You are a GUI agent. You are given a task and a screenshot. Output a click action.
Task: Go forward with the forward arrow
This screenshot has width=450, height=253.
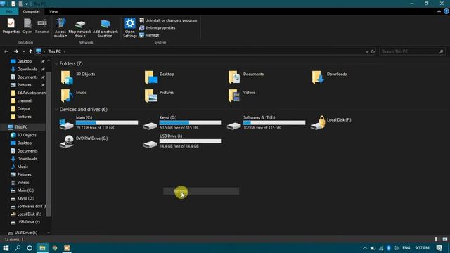coord(15,51)
